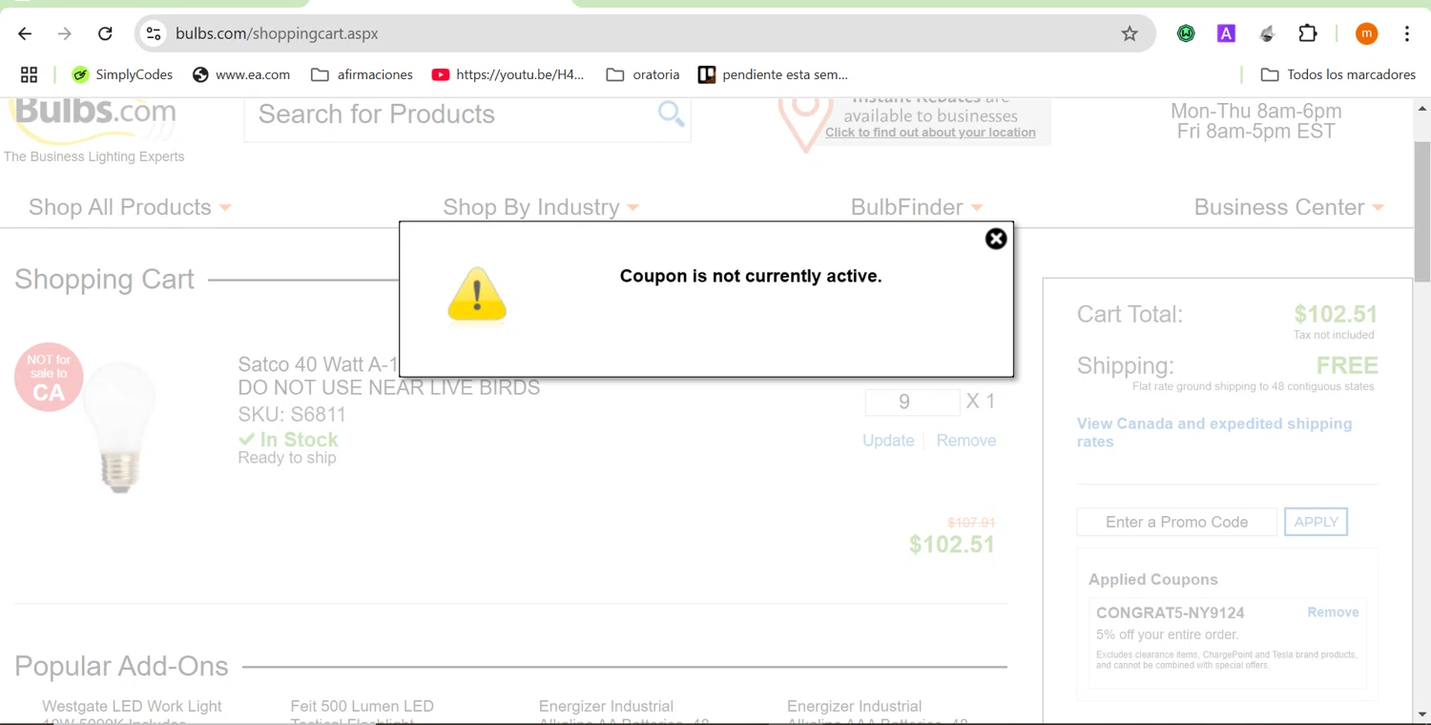This screenshot has height=725, width=1431.
Task: Click the Coupon is not currently active message
Action: 751,277
